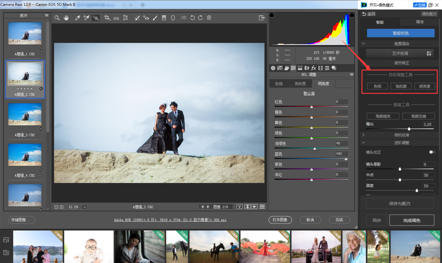442x263 pixels.
Task: Toggle the 镜头校正 switch
Action: 432,152
